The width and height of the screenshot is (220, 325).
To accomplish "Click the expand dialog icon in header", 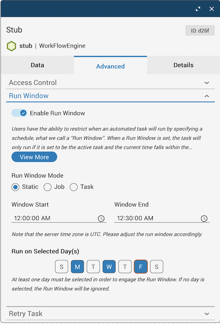I will point(198,9).
